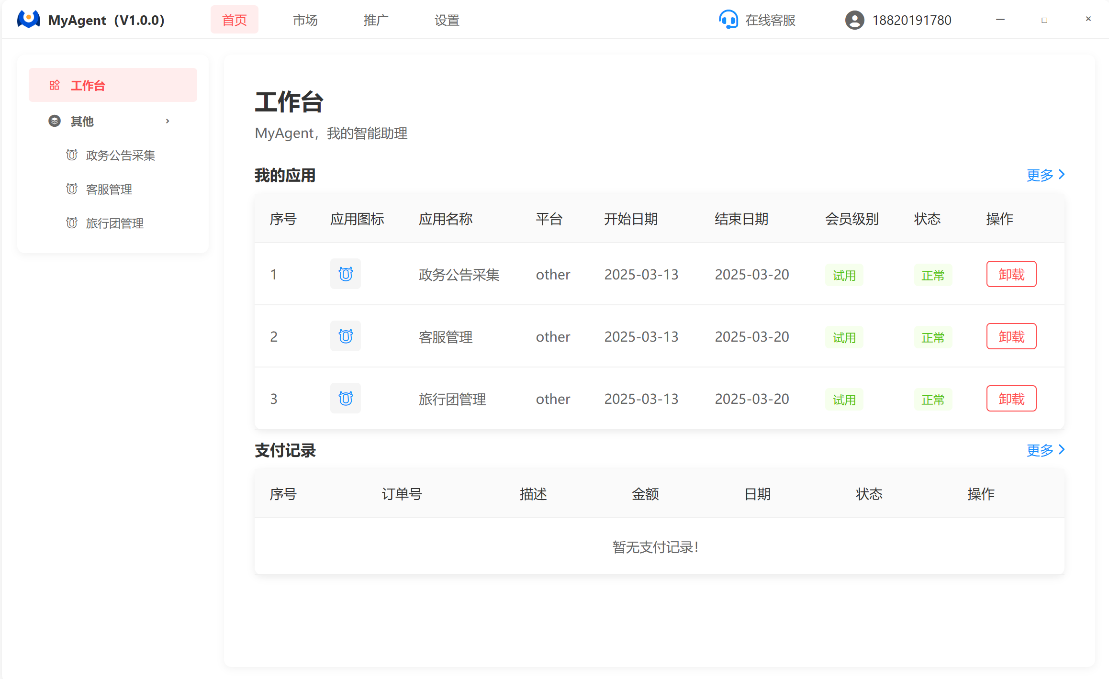Click the 试用 badge in row 2
This screenshot has width=1109, height=679.
coord(844,337)
